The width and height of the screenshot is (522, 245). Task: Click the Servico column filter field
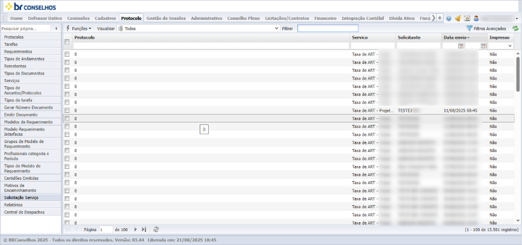point(373,46)
